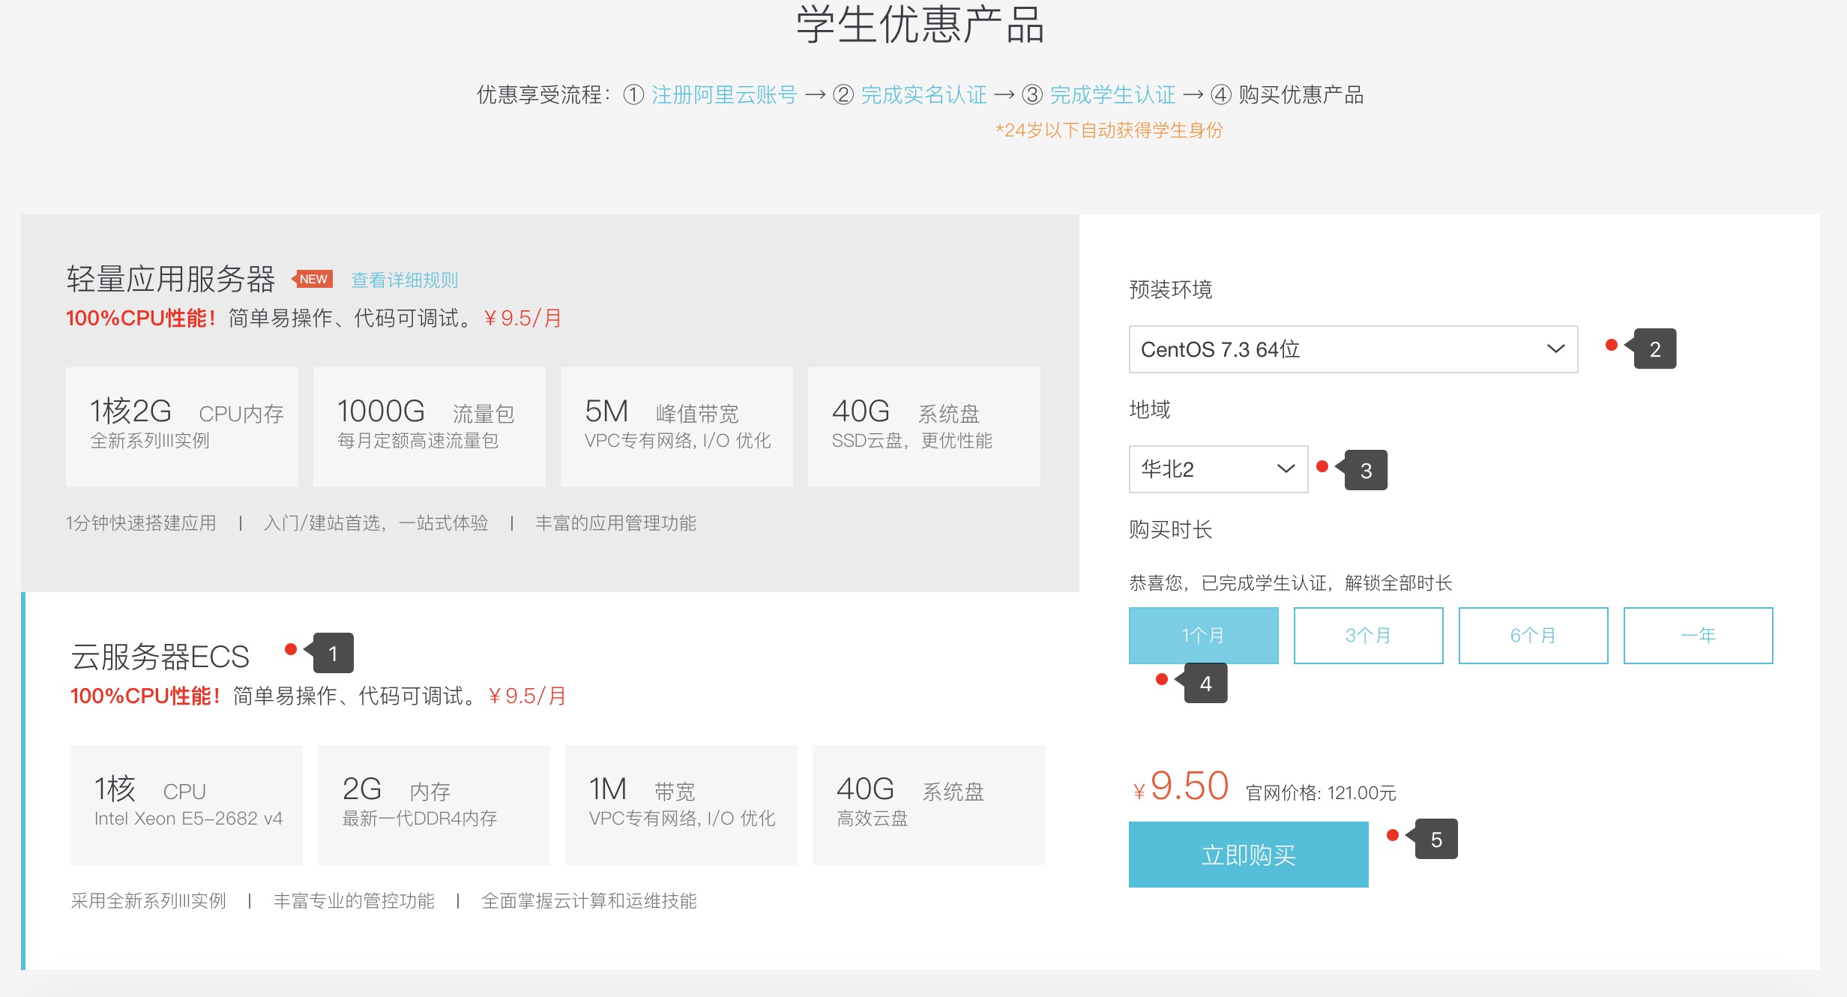Pick the 一年 purchase duration
Image resolution: width=1847 pixels, height=997 pixels.
click(1698, 636)
